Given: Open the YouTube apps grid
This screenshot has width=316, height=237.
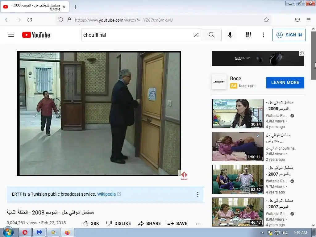Looking at the screenshot, I should [x=249, y=35].
